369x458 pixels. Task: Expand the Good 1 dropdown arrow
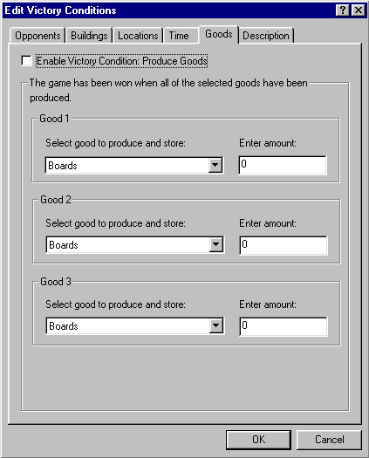pyautogui.click(x=215, y=165)
